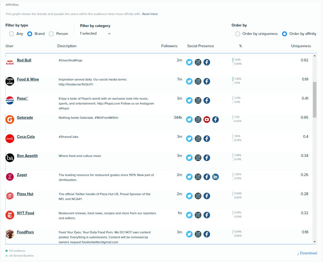Open Food & Wine's Instagram icon

coord(198,81)
